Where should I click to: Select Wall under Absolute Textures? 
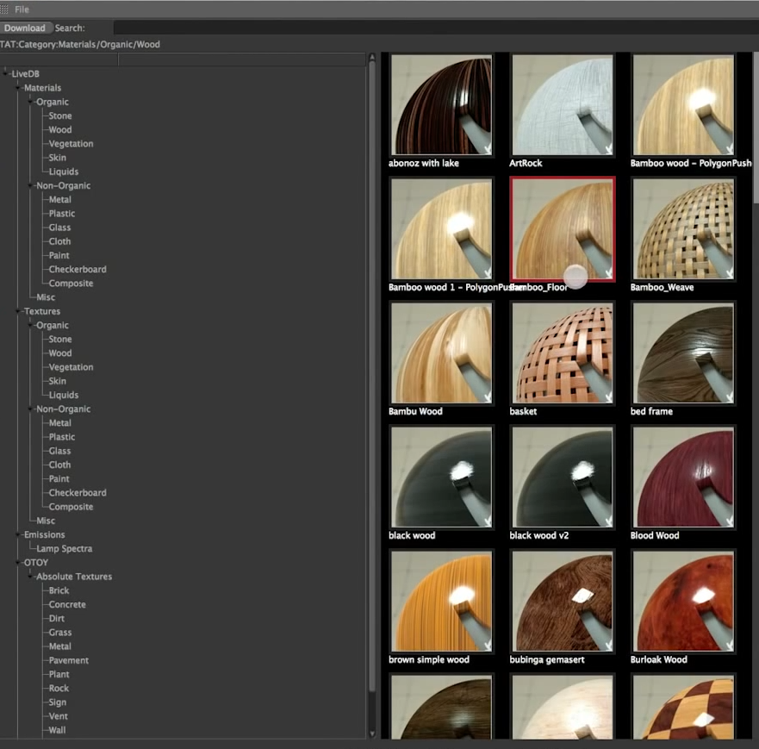click(57, 730)
